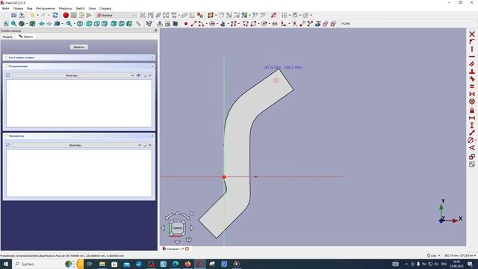This screenshot has height=269, width=478.
Task: Select the equal constraint icon
Action: [x=472, y=87]
